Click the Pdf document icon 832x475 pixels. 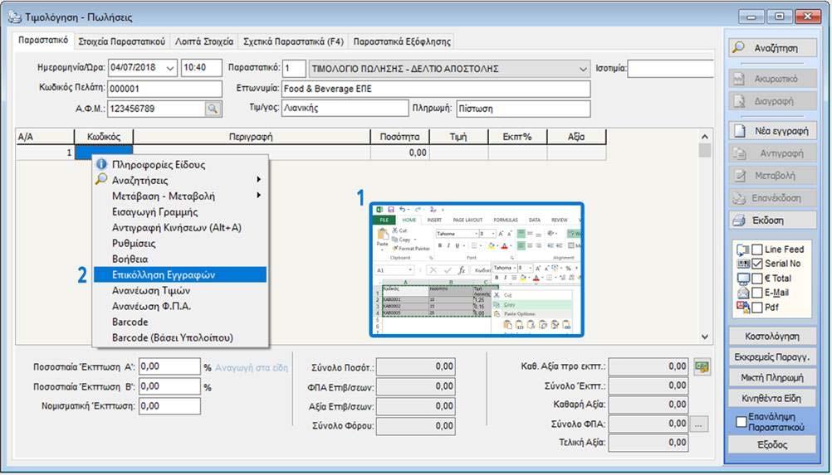pyautogui.click(x=743, y=308)
